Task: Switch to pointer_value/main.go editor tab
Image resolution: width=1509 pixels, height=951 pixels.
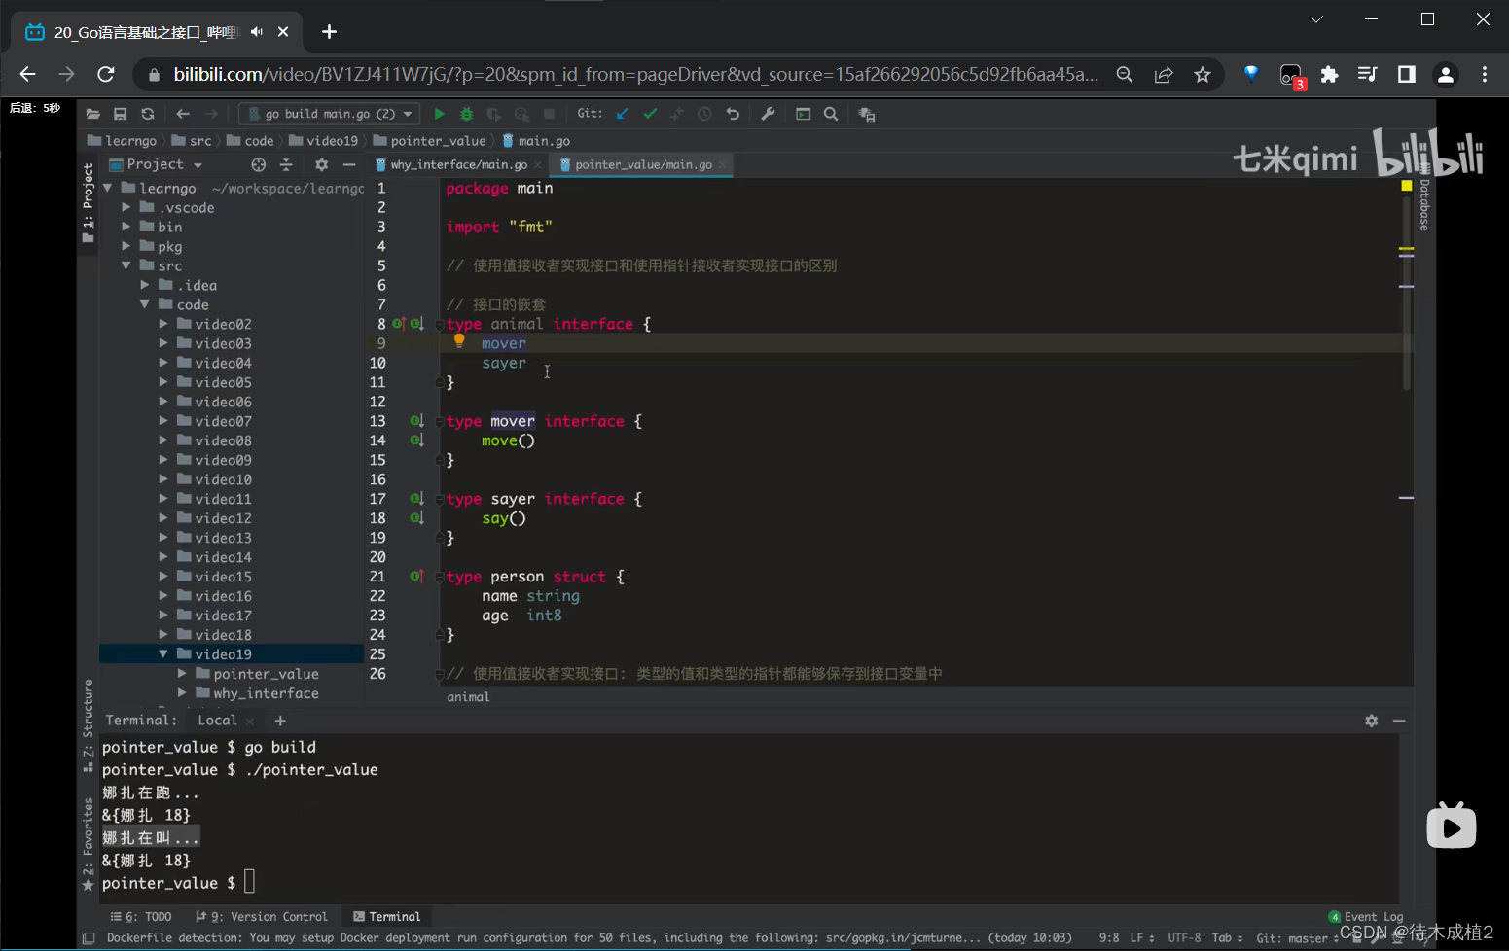Action: [x=643, y=164]
